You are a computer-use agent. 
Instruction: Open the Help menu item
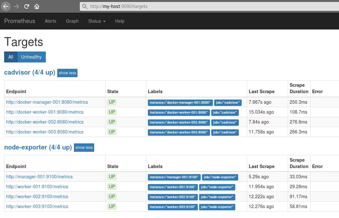point(120,21)
